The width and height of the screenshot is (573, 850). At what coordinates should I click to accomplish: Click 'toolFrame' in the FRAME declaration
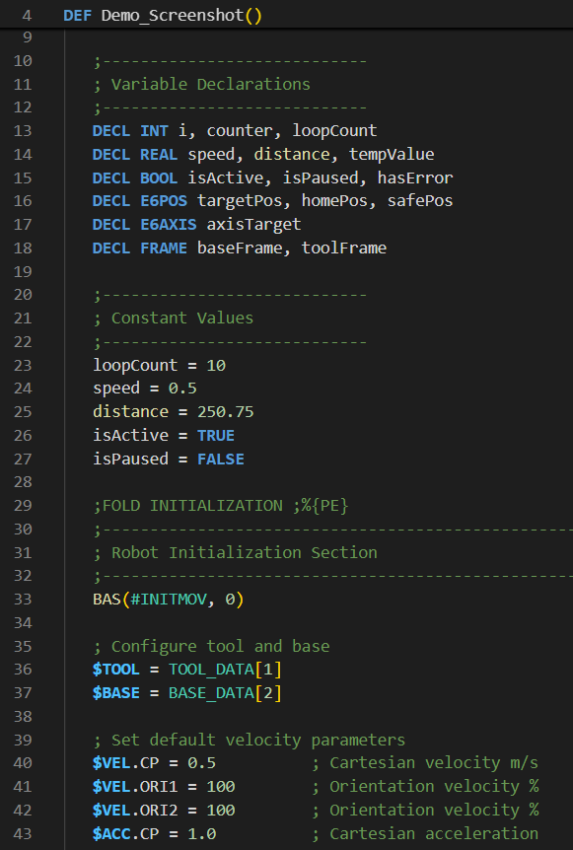344,248
